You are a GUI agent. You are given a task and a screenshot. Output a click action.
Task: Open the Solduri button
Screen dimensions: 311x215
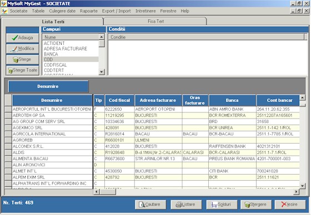[x=222, y=204]
